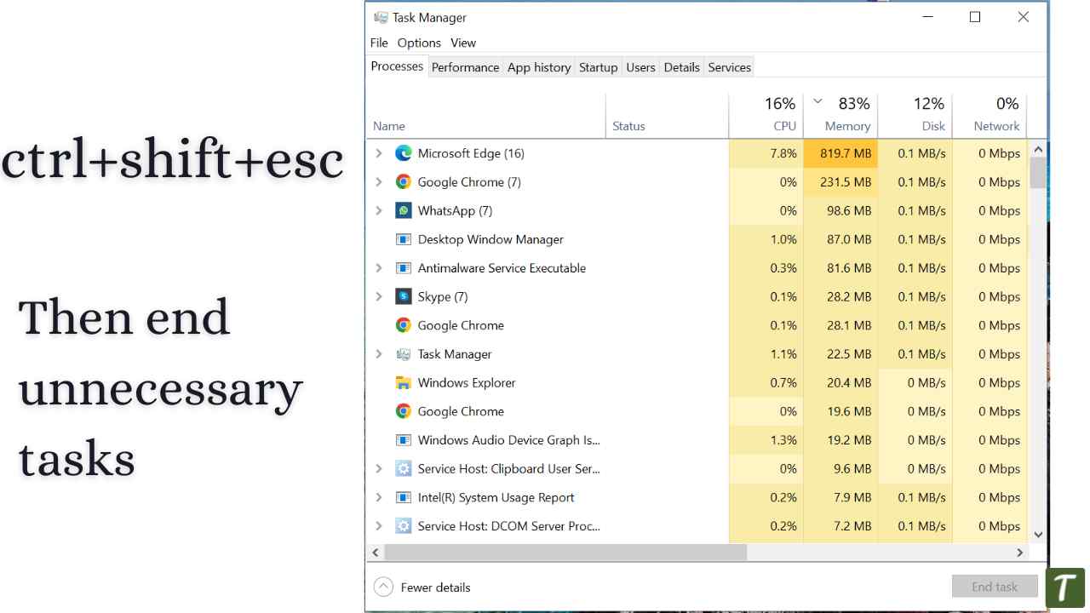This screenshot has height=613, width=1090.
Task: Click the 819.7 MB memory cell
Action: pos(840,153)
